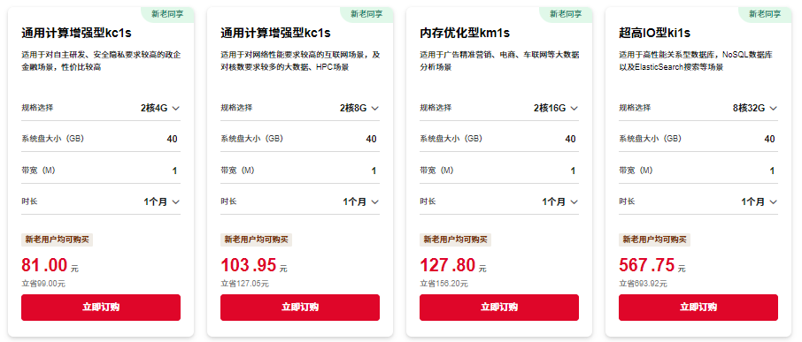Viewport: 802px width, 342px height.
Task: Click the 新老同享 badge on the first kc1s card
Action: pyautogui.click(x=167, y=14)
